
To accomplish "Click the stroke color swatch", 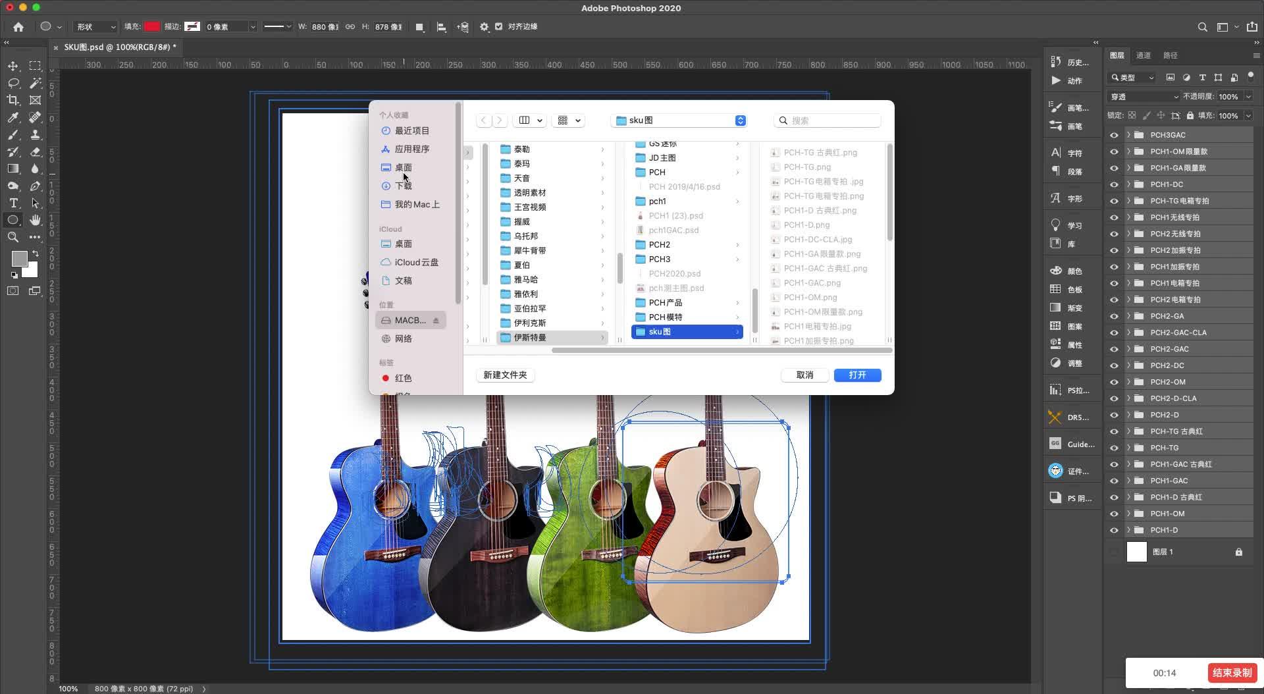I will tap(192, 27).
